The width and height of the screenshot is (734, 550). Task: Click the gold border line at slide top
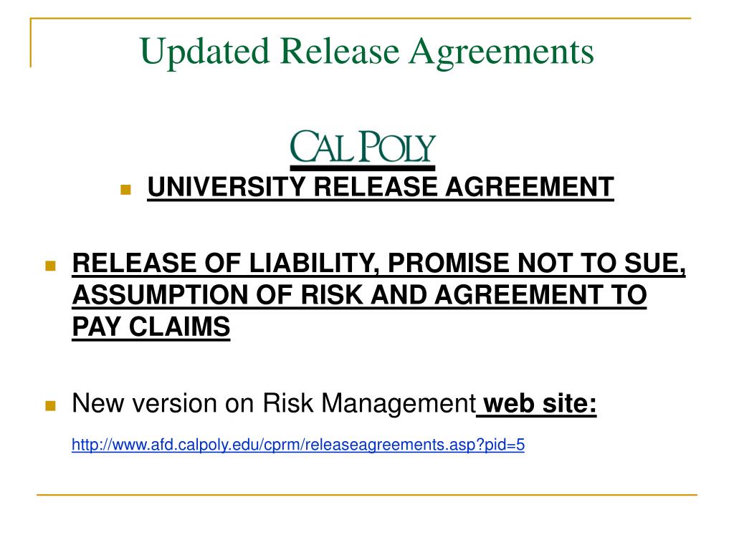tap(361, 18)
